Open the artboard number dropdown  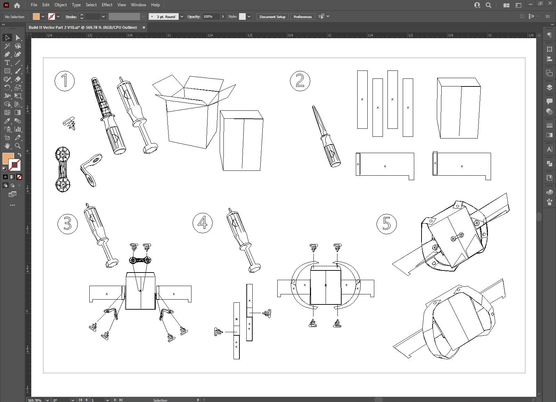107,400
